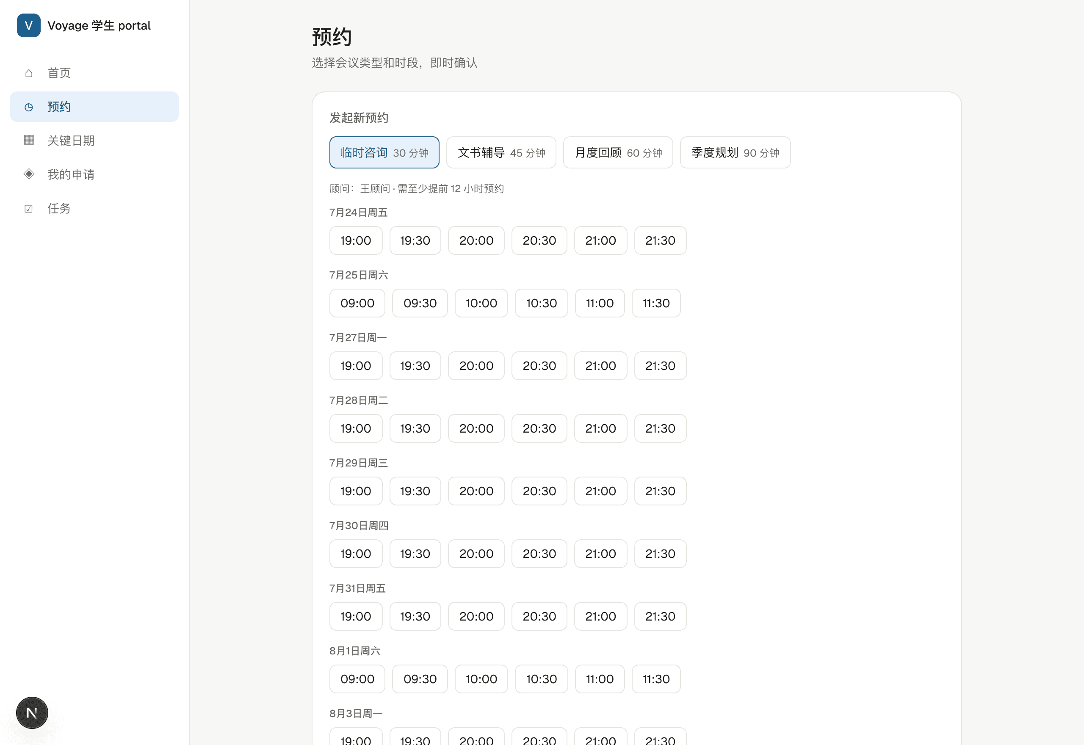Select 10:30 on 7月25日周六
The height and width of the screenshot is (745, 1084).
click(542, 303)
